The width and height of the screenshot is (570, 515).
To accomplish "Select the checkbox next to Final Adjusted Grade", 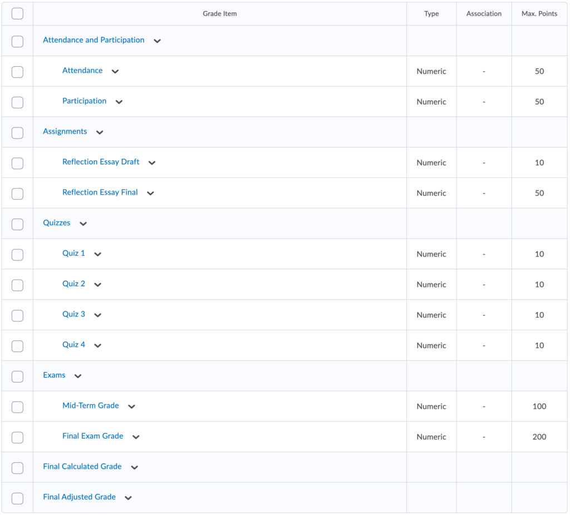I will [x=17, y=498].
